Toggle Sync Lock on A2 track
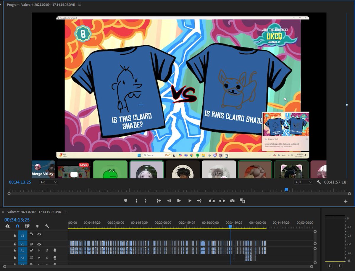The width and height of the screenshot is (355, 271). tap(31, 258)
